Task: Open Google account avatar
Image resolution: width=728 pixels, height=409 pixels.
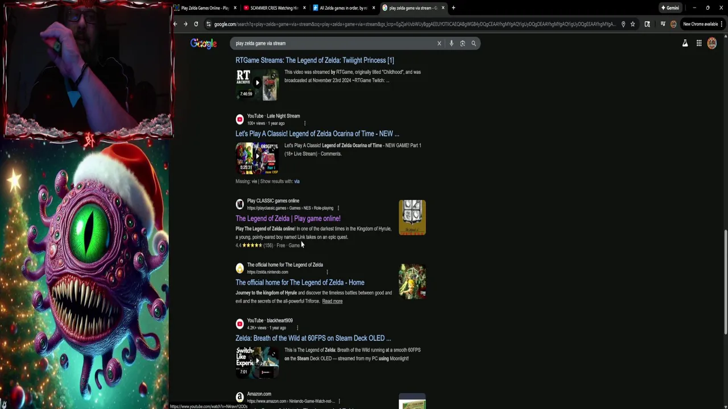Action: click(x=712, y=43)
